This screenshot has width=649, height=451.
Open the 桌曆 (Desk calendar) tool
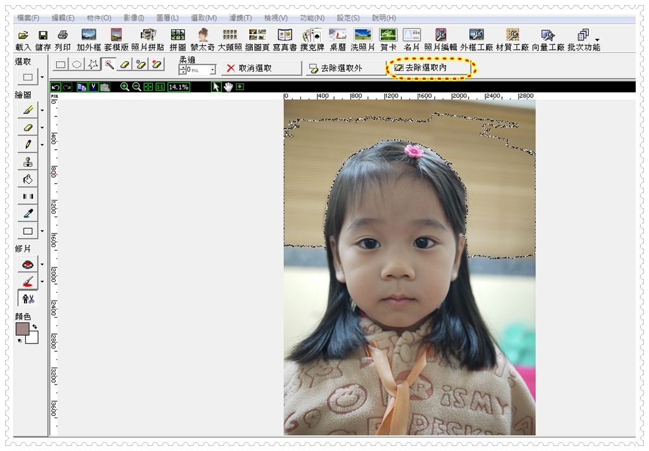(x=337, y=40)
